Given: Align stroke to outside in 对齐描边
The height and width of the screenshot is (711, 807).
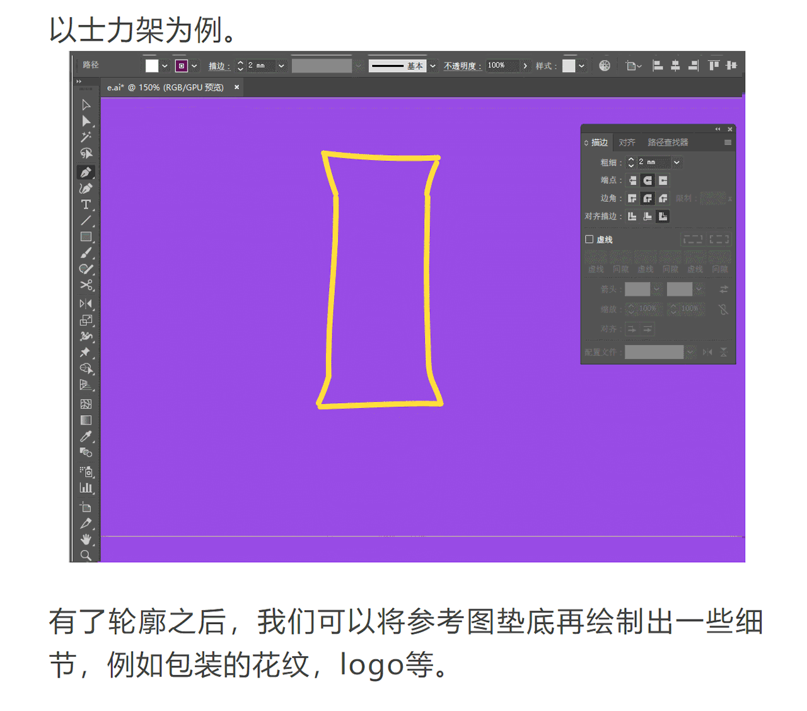Looking at the screenshot, I should pos(663,216).
